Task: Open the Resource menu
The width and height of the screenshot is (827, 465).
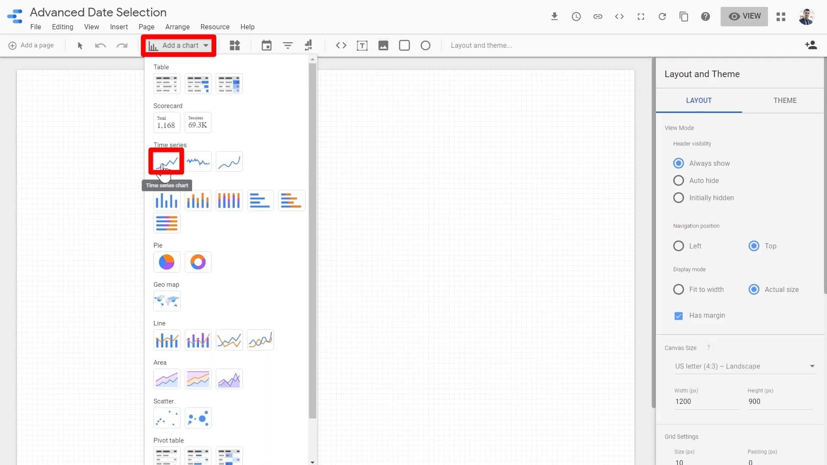Action: coord(215,27)
